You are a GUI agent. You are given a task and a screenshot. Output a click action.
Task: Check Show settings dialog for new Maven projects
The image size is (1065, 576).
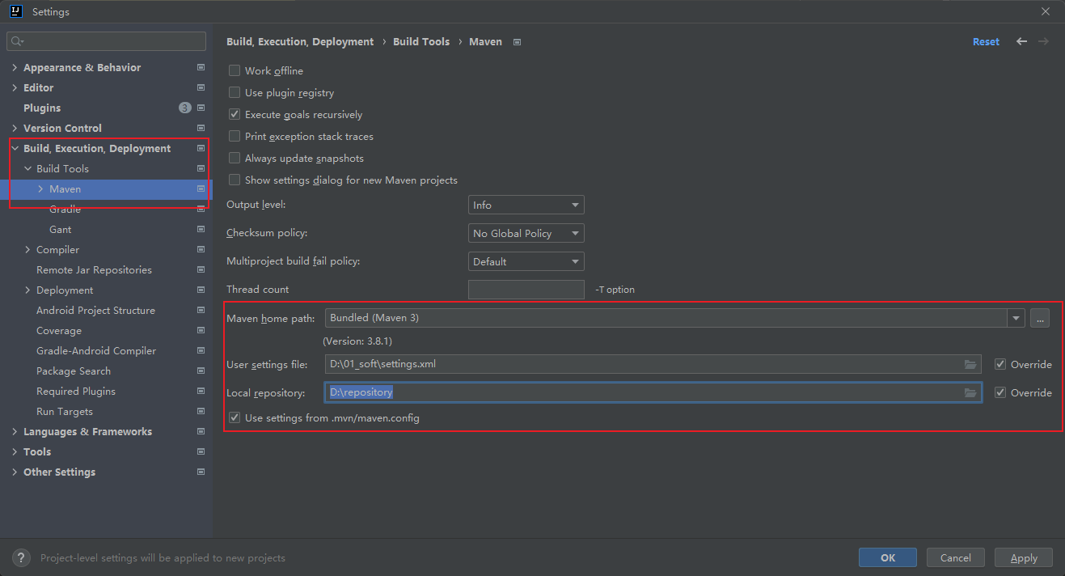(235, 180)
